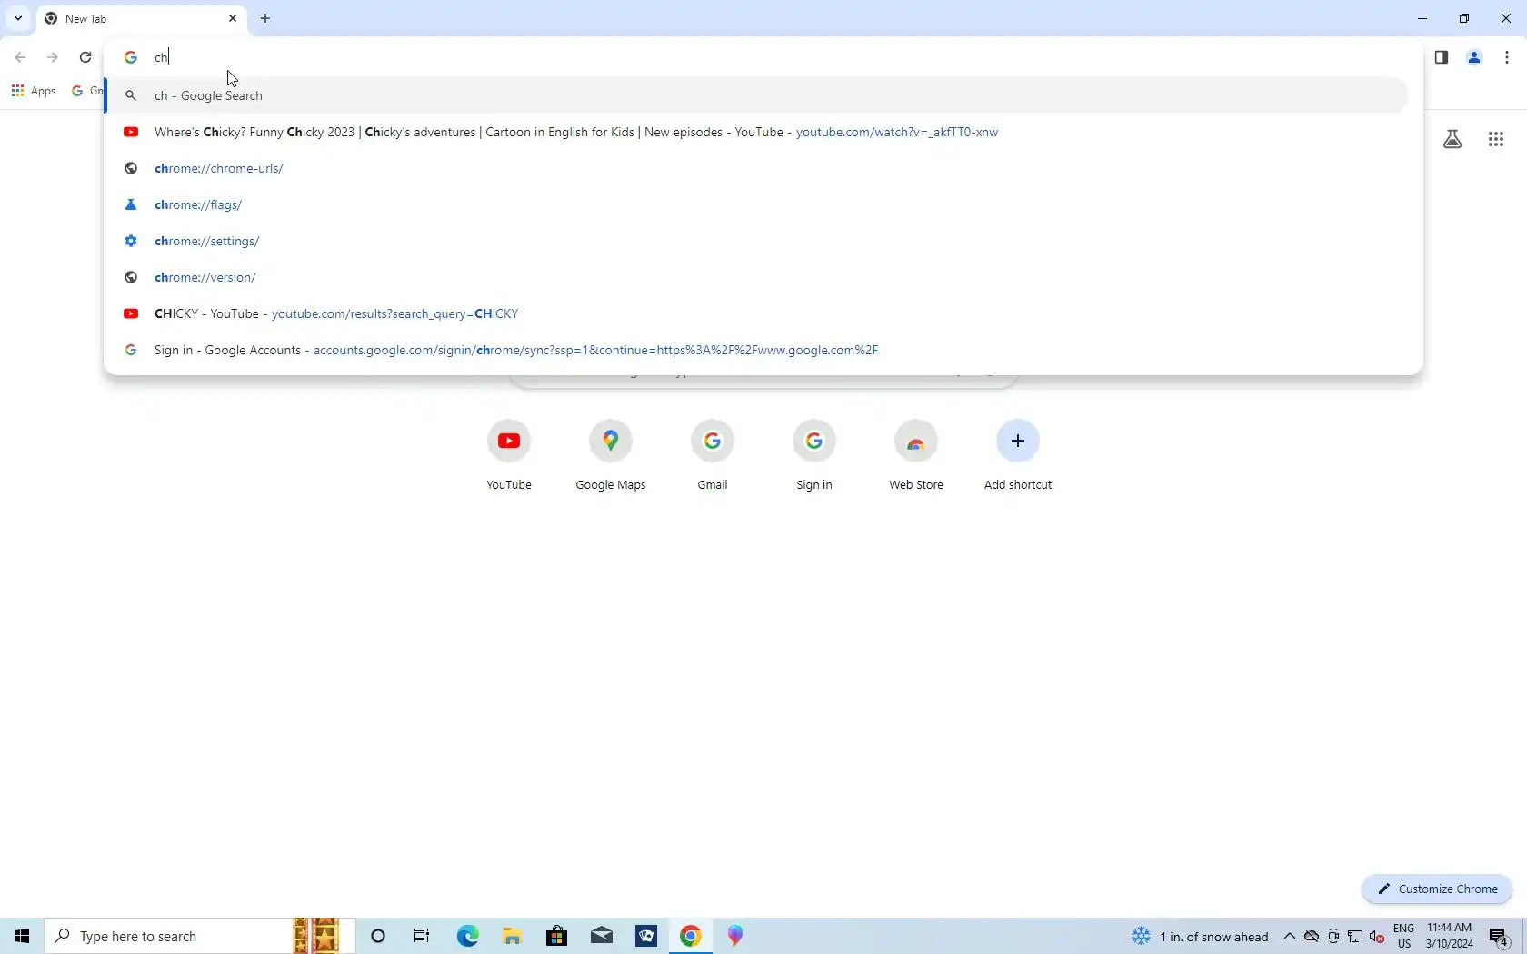The width and height of the screenshot is (1527, 954).
Task: Toggle the Chrome side panel
Action: coord(1442,57)
